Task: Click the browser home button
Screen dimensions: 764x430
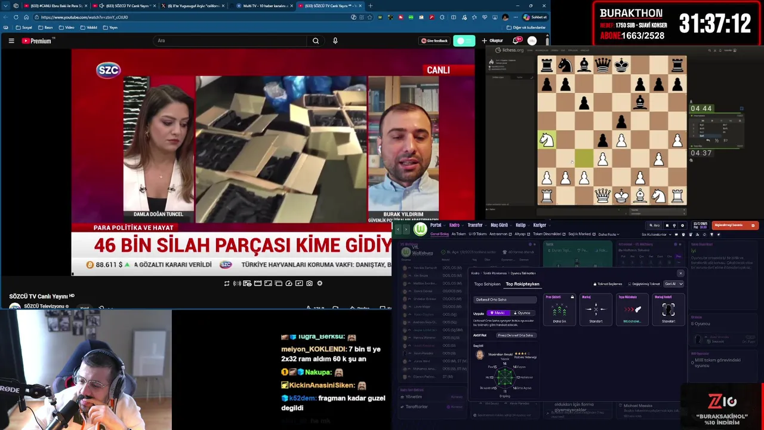Action: tap(26, 17)
